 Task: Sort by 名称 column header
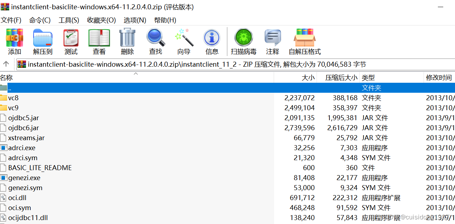(x=137, y=77)
